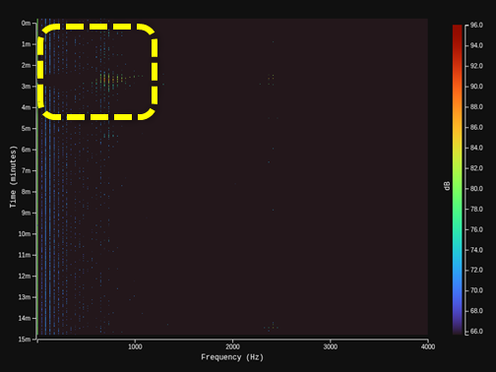Viewport: 496px width, 372px height.
Task: Click the 10m time tick label
Action: click(x=25, y=234)
